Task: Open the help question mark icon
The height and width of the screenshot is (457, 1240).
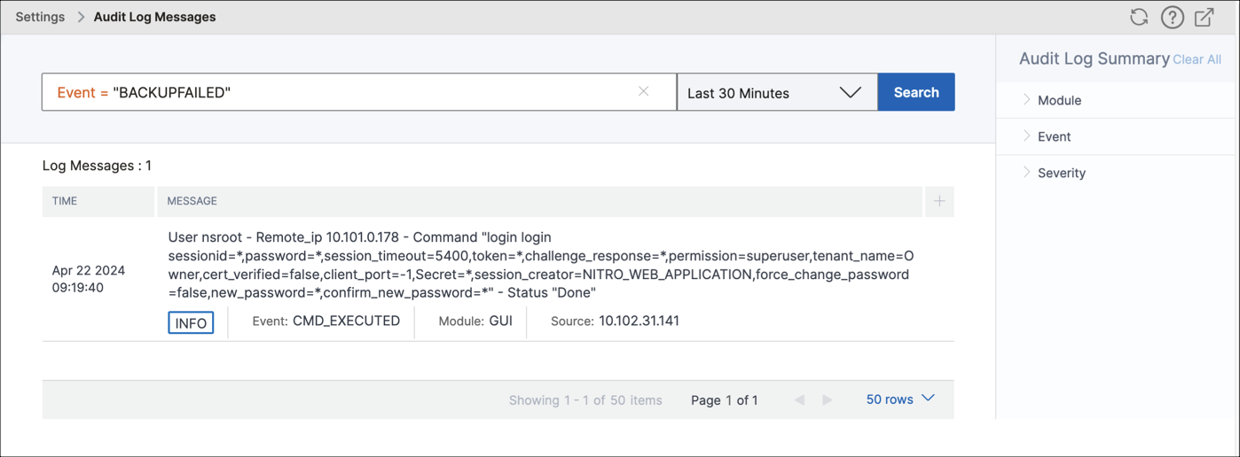Action: coord(1172,17)
